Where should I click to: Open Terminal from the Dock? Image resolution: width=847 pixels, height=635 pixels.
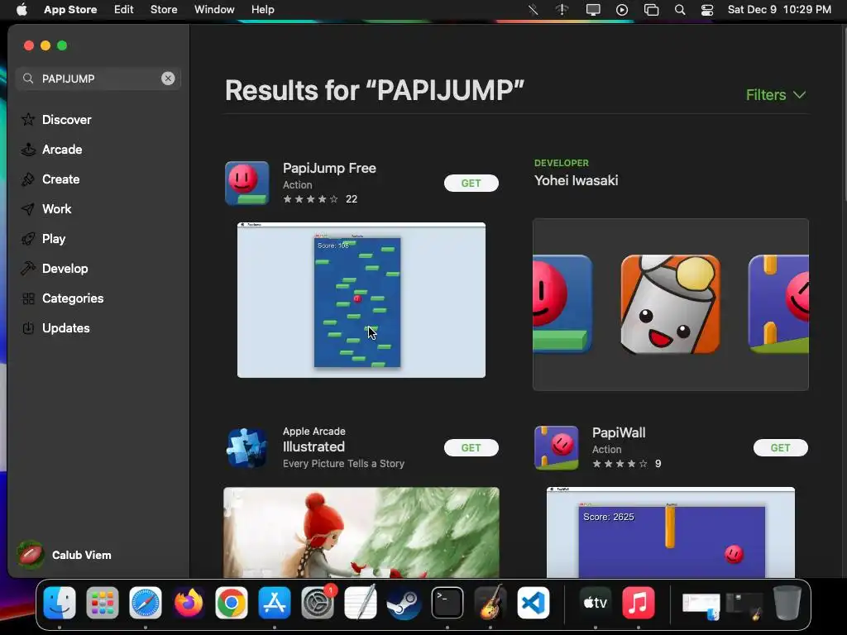447,603
